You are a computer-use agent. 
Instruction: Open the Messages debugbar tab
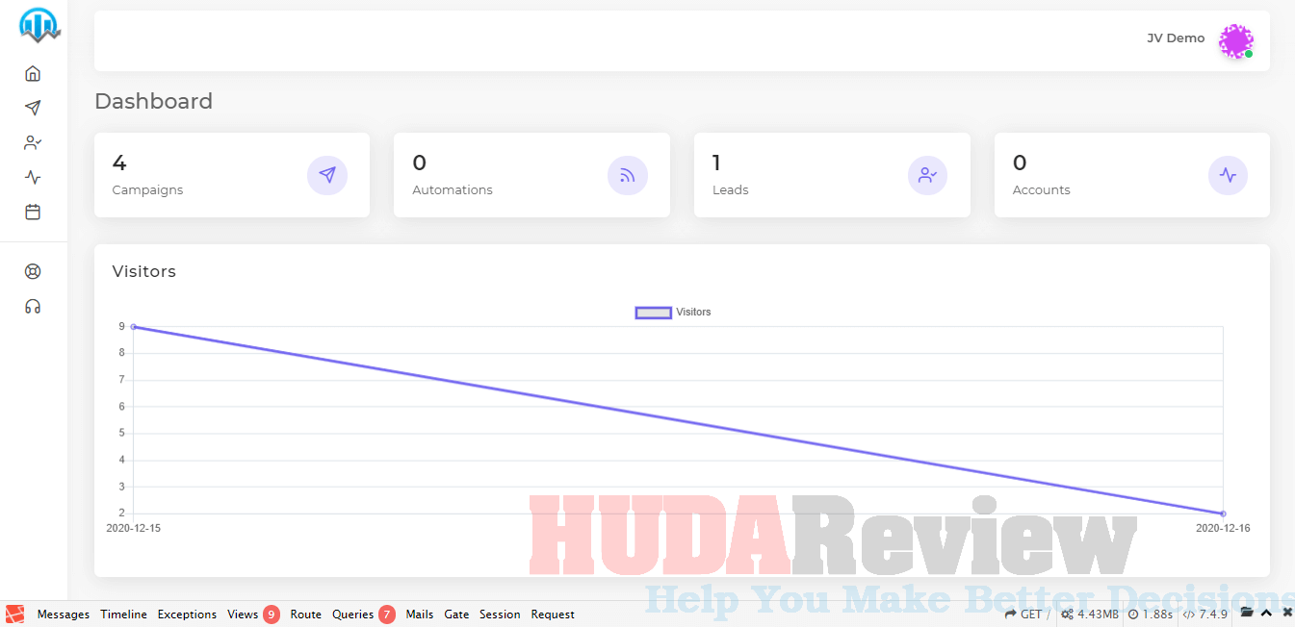(x=64, y=614)
